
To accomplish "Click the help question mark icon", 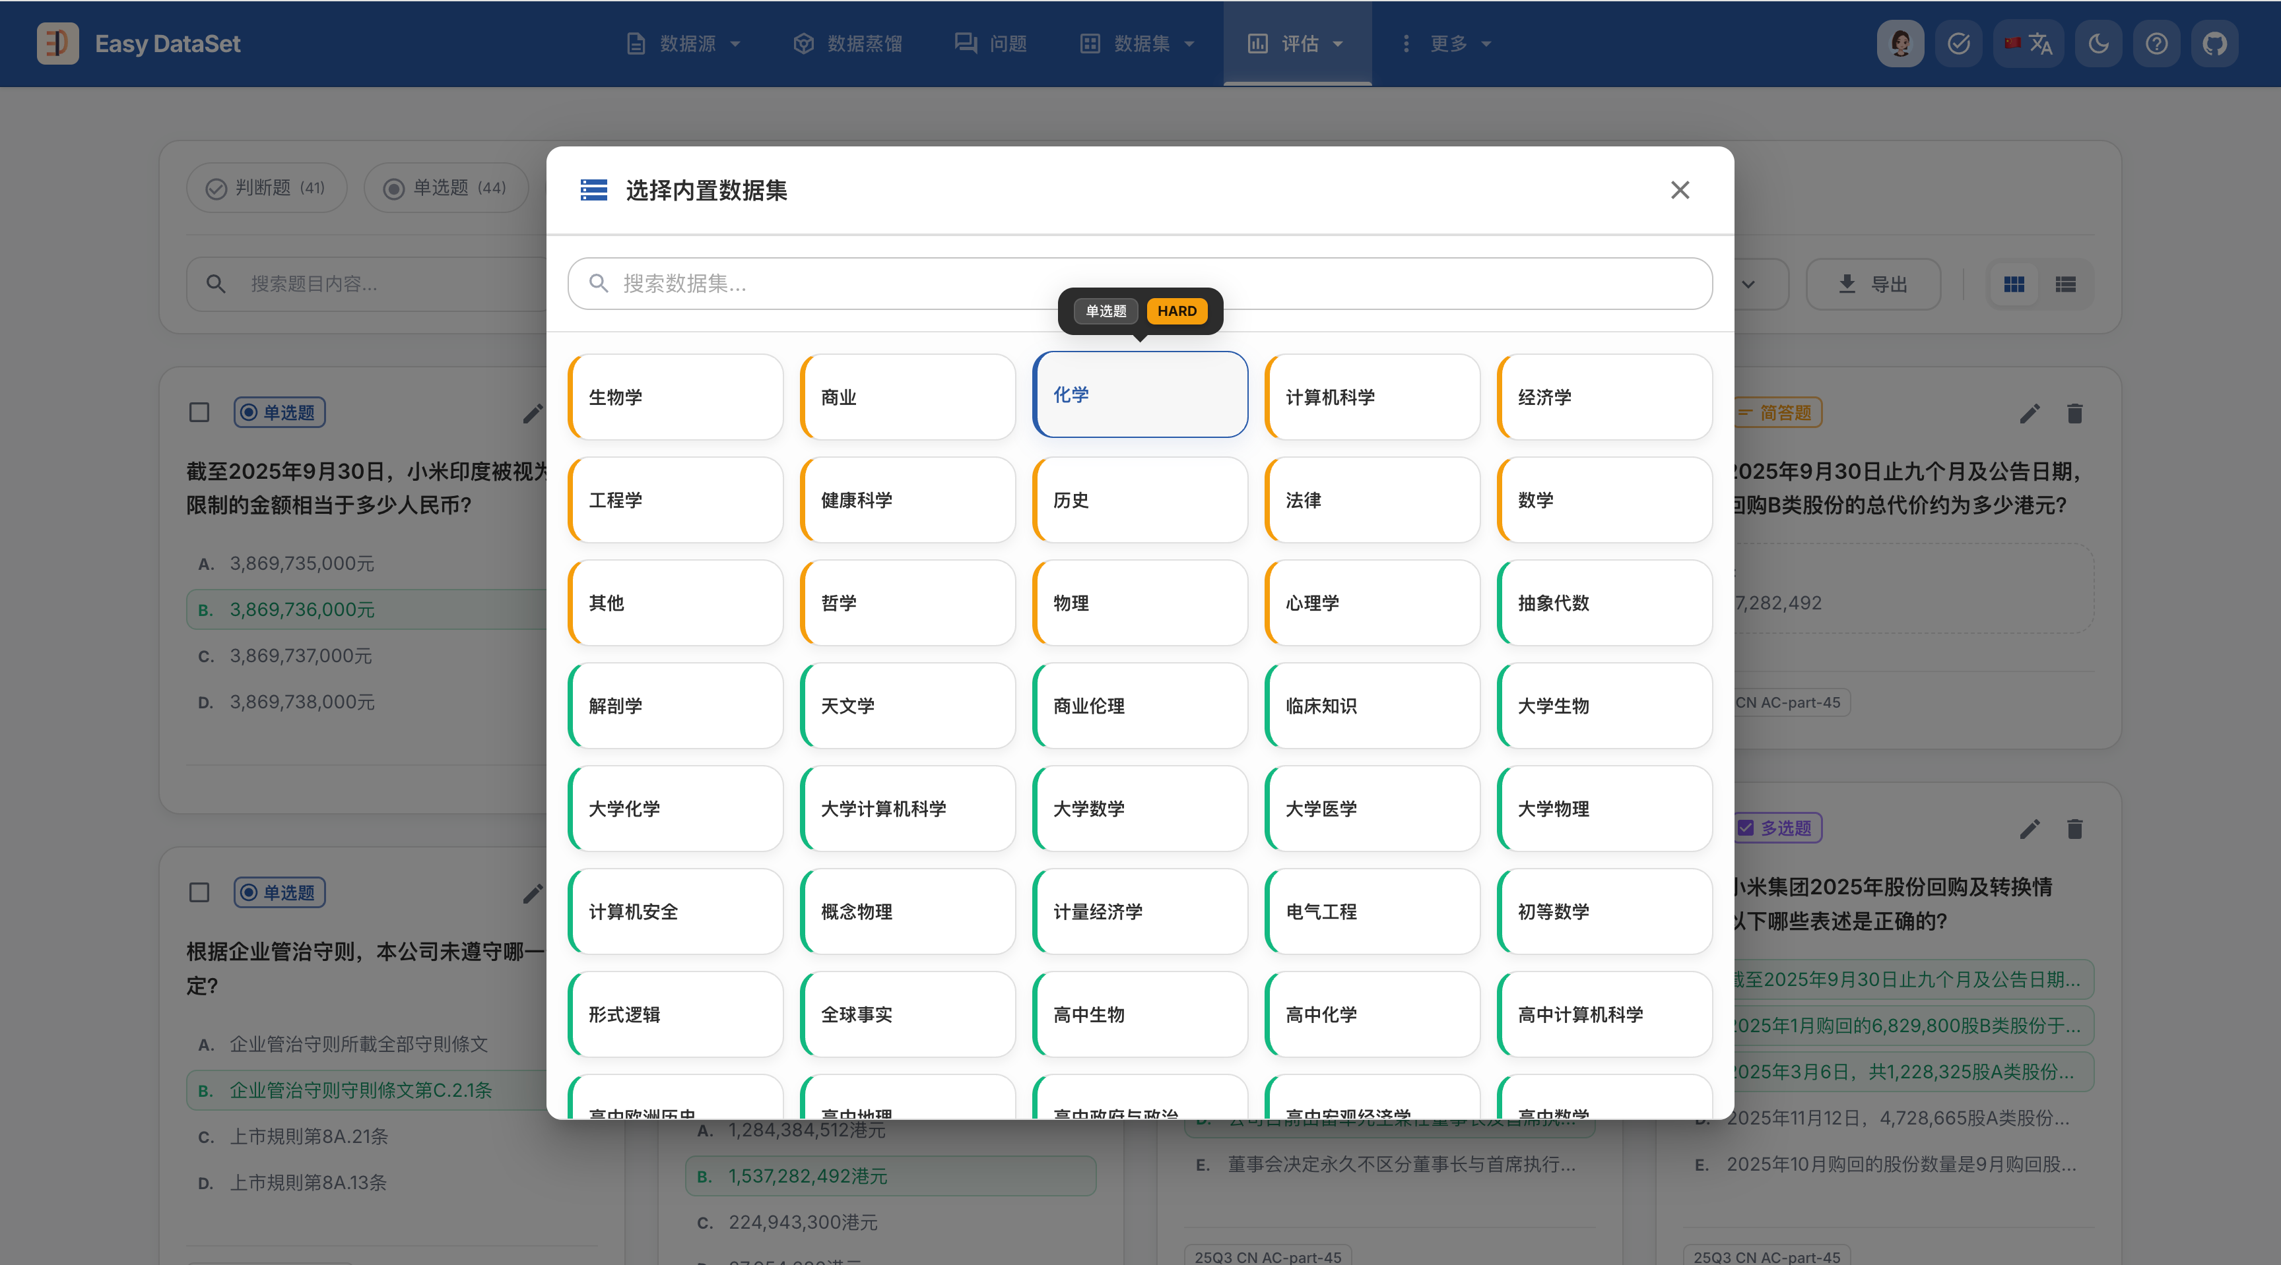I will pyautogui.click(x=2156, y=44).
